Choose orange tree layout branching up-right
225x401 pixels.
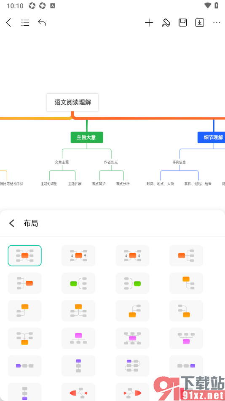pos(132,311)
